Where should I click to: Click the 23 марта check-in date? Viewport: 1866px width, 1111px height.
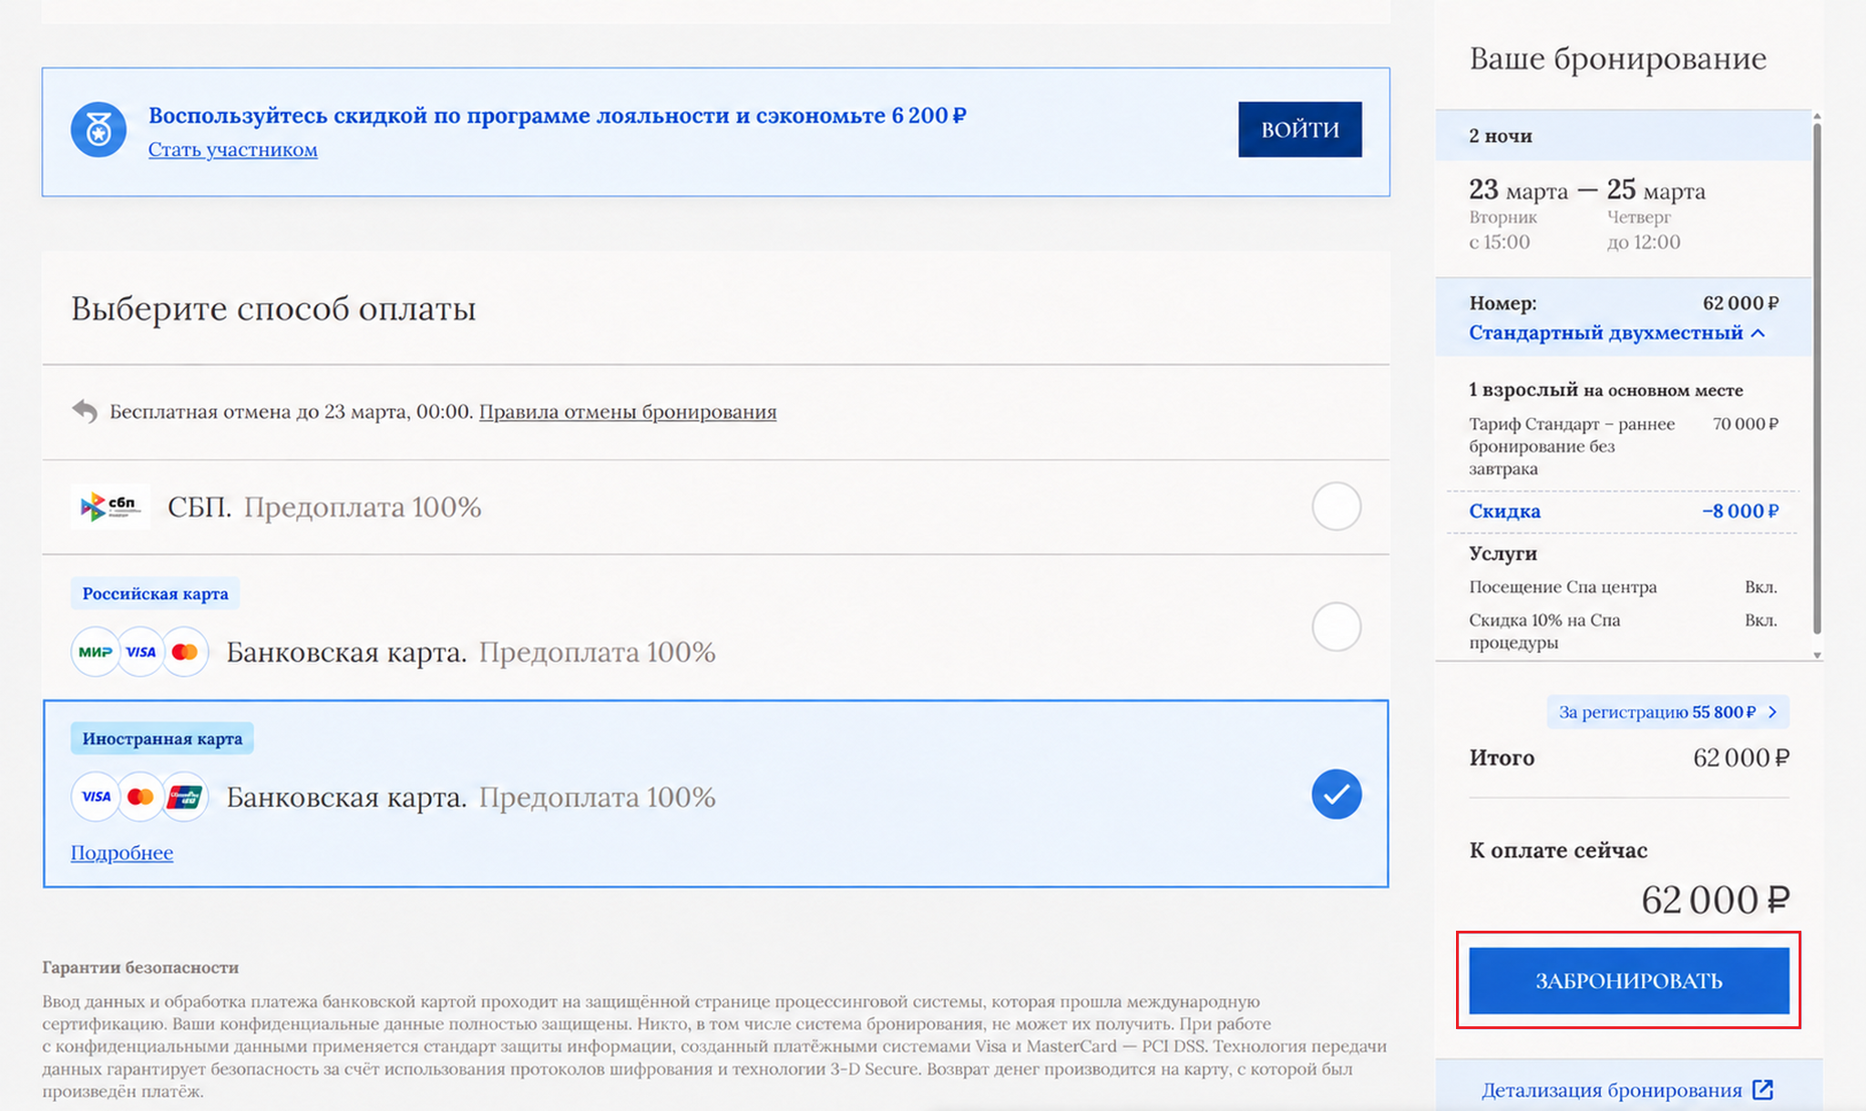pyautogui.click(x=1518, y=190)
